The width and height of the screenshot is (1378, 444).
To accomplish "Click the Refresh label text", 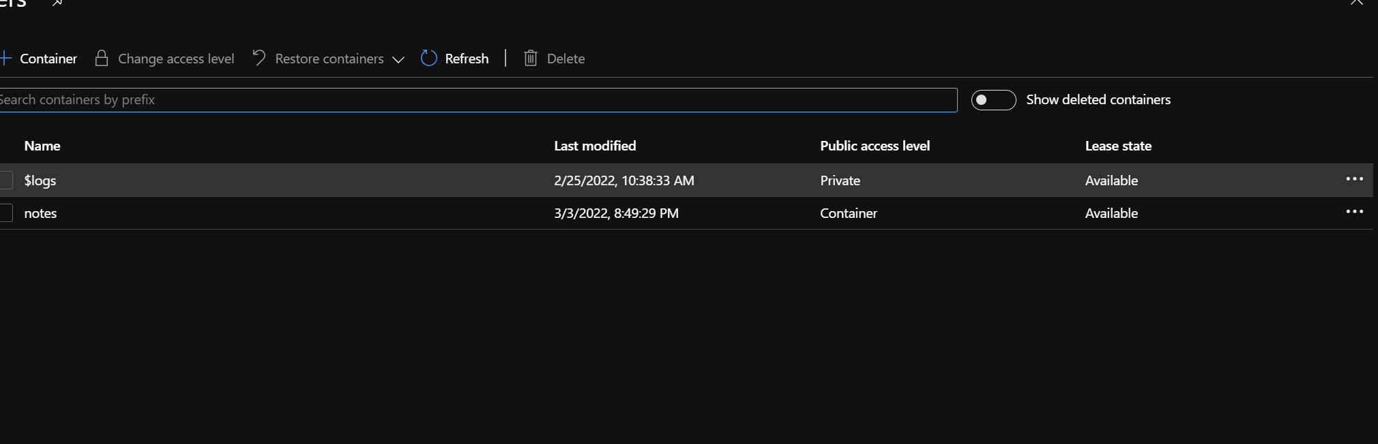I will 467,59.
